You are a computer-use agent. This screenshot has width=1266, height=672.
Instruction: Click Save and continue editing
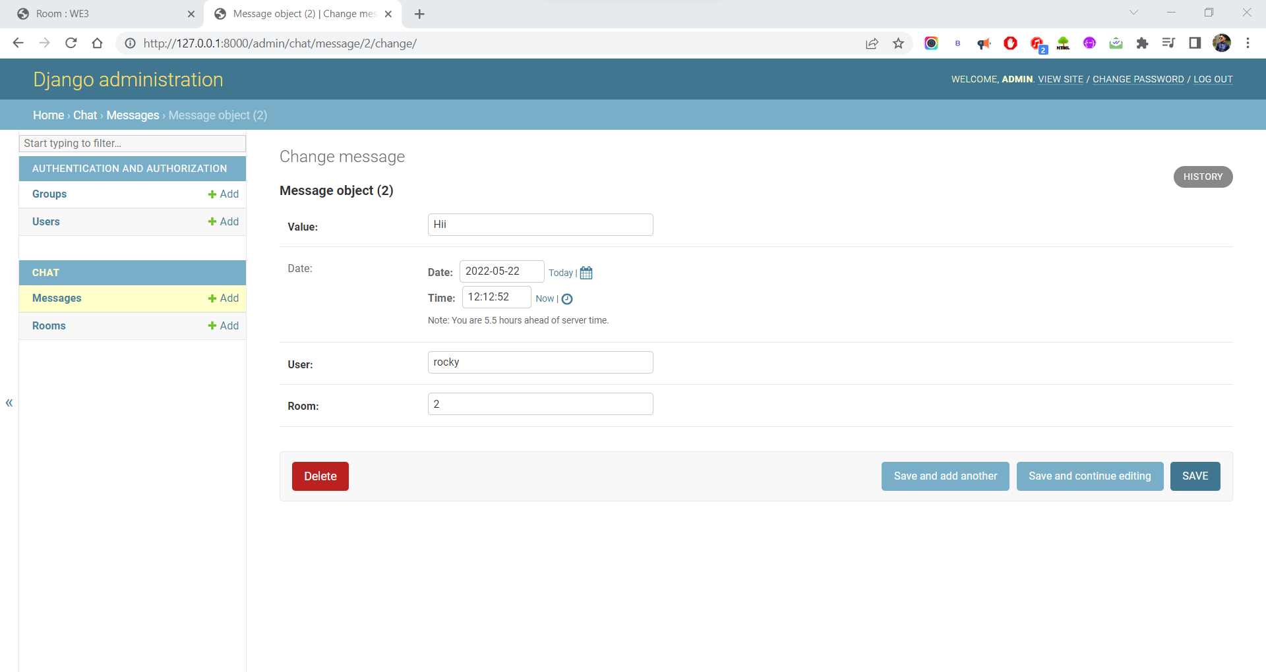[1090, 476]
